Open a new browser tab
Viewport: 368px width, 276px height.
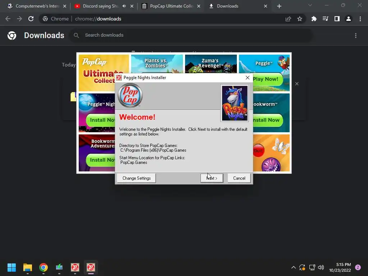[279, 6]
